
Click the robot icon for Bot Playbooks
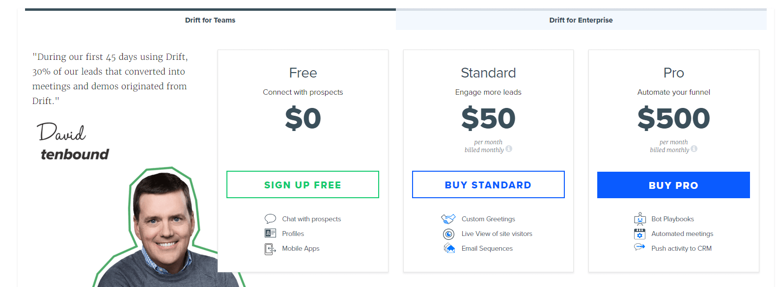coord(640,218)
